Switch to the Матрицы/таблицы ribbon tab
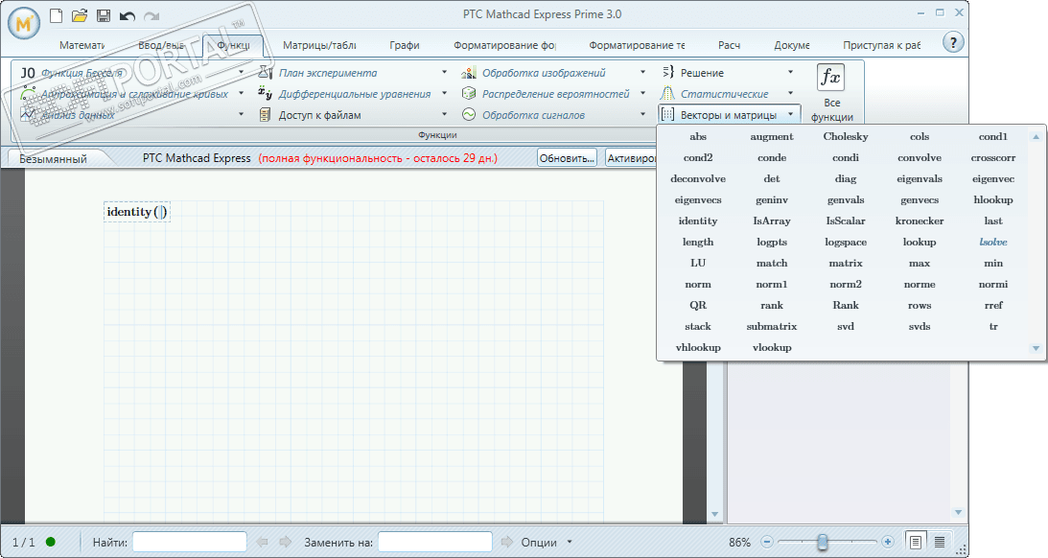 point(319,45)
